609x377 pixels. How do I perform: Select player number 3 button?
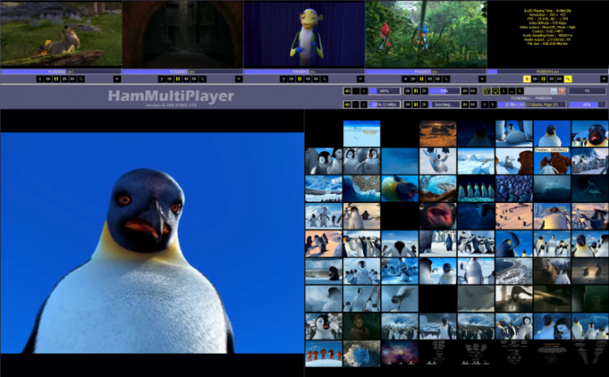point(284,79)
